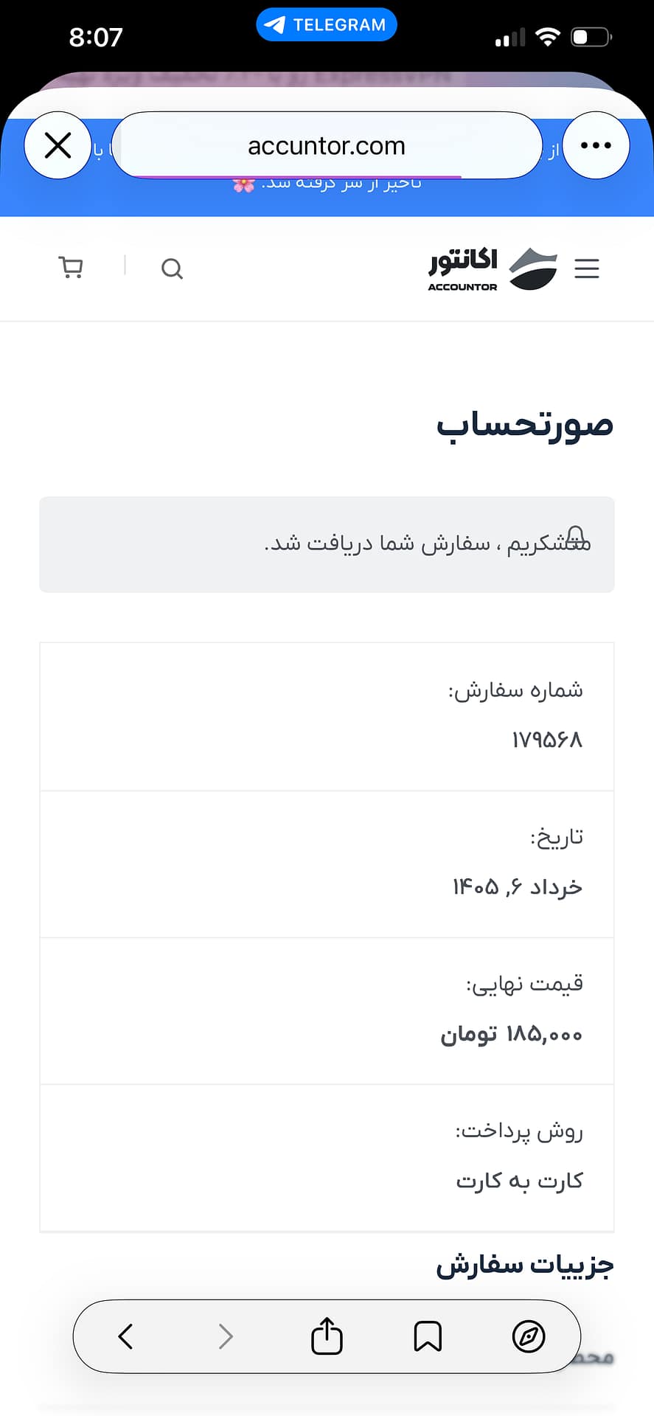Screen dimensions: 654x1416
Task: Return to Telegram via top pill
Action: point(327,24)
